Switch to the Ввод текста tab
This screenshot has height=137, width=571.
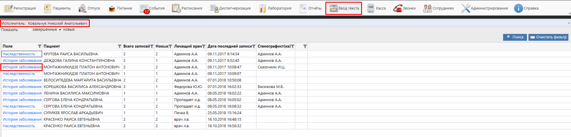click(344, 8)
